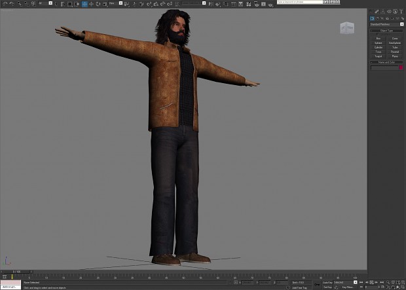Open the Curve Editor icon
The height and width of the screenshot is (290, 406).
(x=233, y=4)
